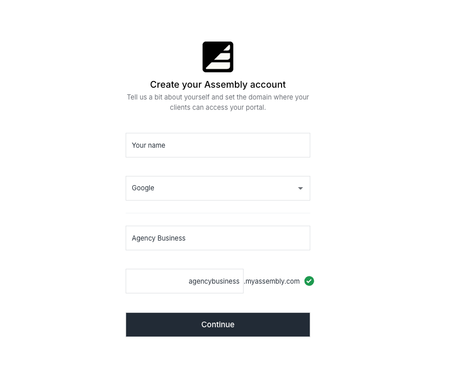This screenshot has width=460, height=377.
Task: Click the horizontal divider below the dropdown
Action: click(x=218, y=213)
